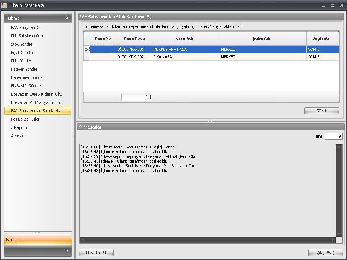
Task: Click the Mesajlar panel header title
Action: 92,127
